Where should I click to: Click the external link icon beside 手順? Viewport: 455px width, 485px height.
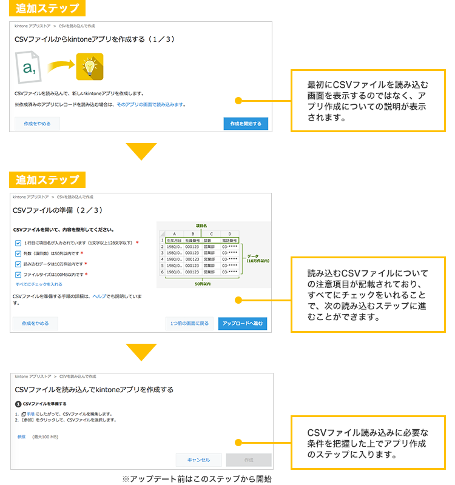[23, 414]
